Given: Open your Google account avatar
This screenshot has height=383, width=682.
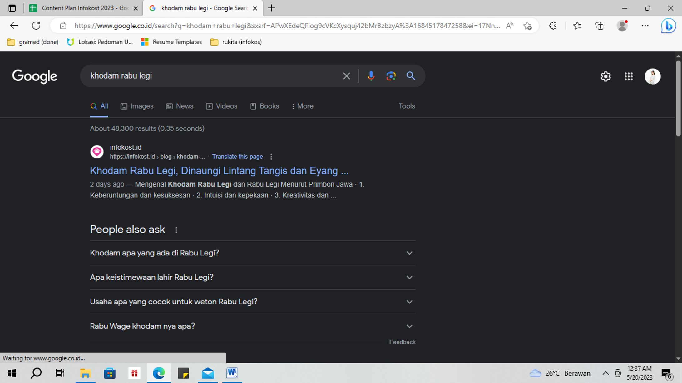Looking at the screenshot, I should (x=652, y=76).
